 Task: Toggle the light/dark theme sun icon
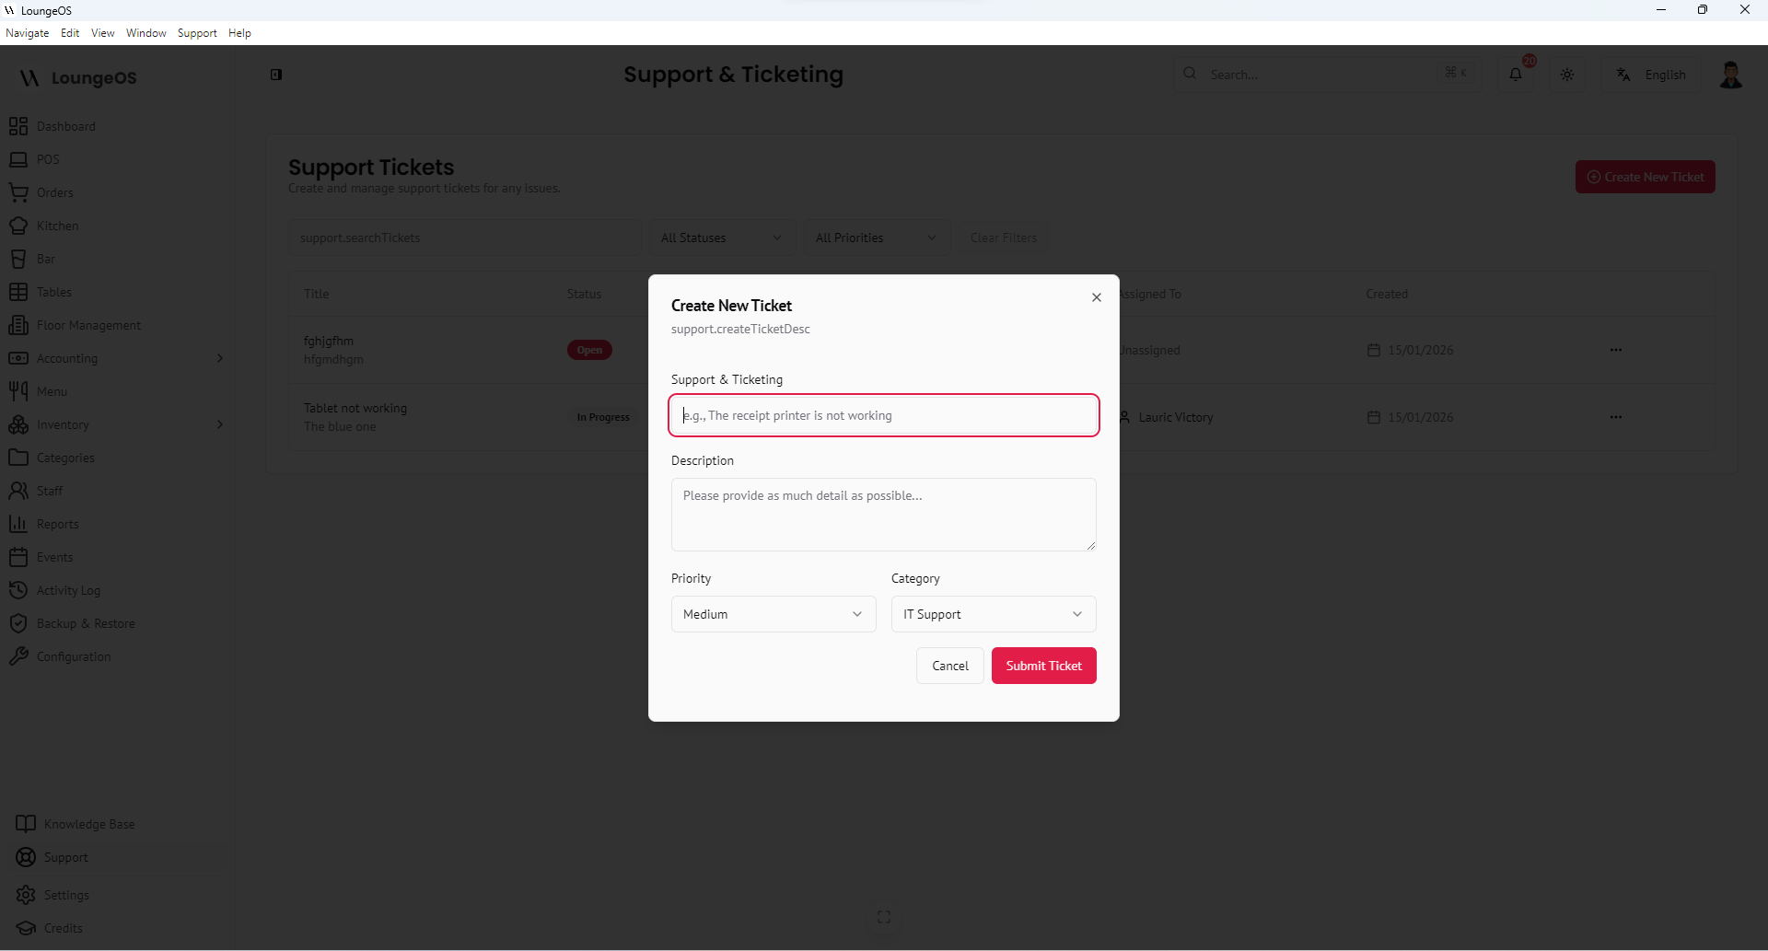click(x=1567, y=75)
